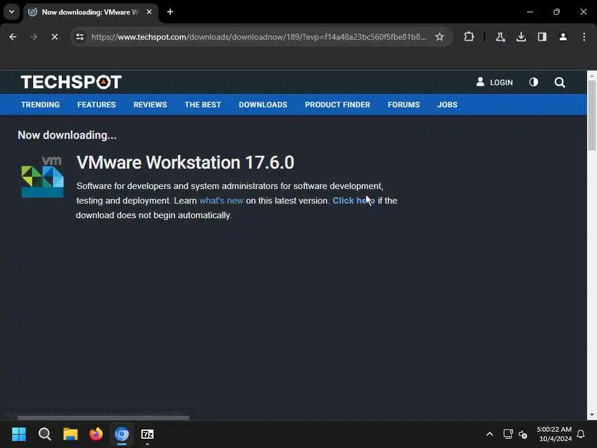The image size is (597, 448).
Task: Click the muted volume tray icon
Action: point(523,434)
